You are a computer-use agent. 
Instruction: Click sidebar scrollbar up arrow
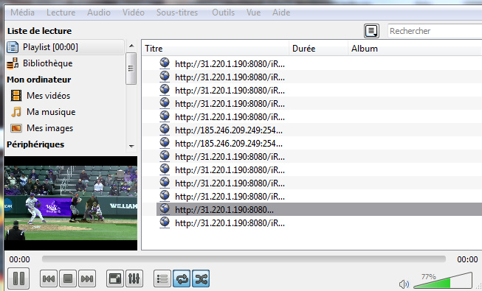(x=131, y=46)
